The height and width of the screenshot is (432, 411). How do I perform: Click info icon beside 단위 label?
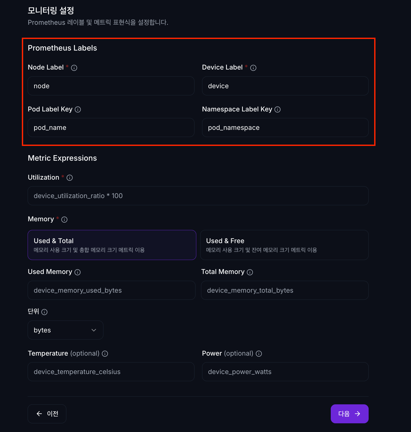[x=44, y=312]
